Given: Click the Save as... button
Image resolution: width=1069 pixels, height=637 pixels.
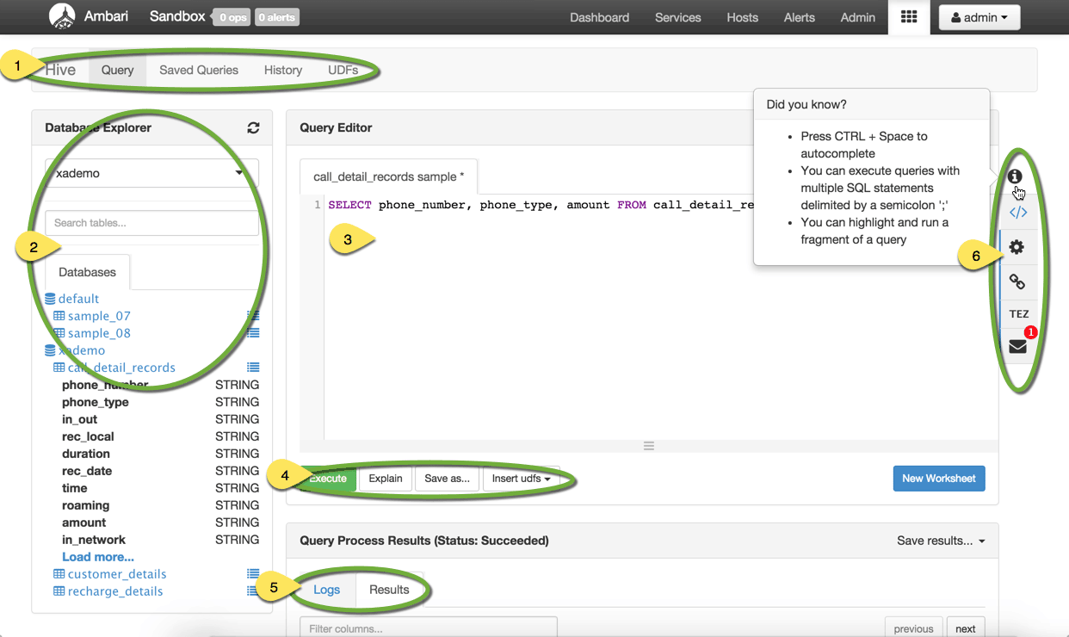Looking at the screenshot, I should point(448,479).
